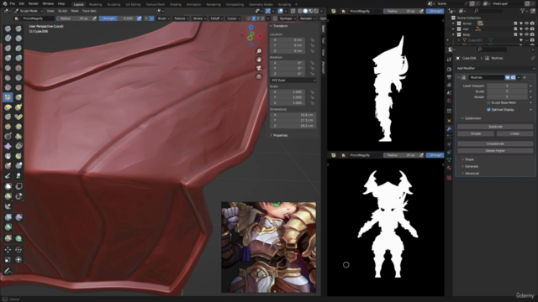Click the Subdivide button
Screen dimensions: 538x302
point(495,127)
